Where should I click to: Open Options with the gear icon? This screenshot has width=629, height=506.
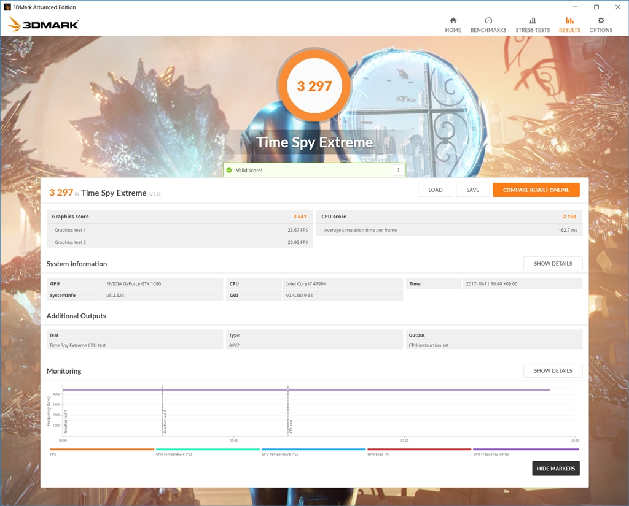click(601, 20)
